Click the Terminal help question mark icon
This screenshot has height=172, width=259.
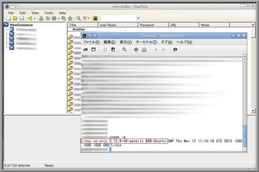coord(175,50)
